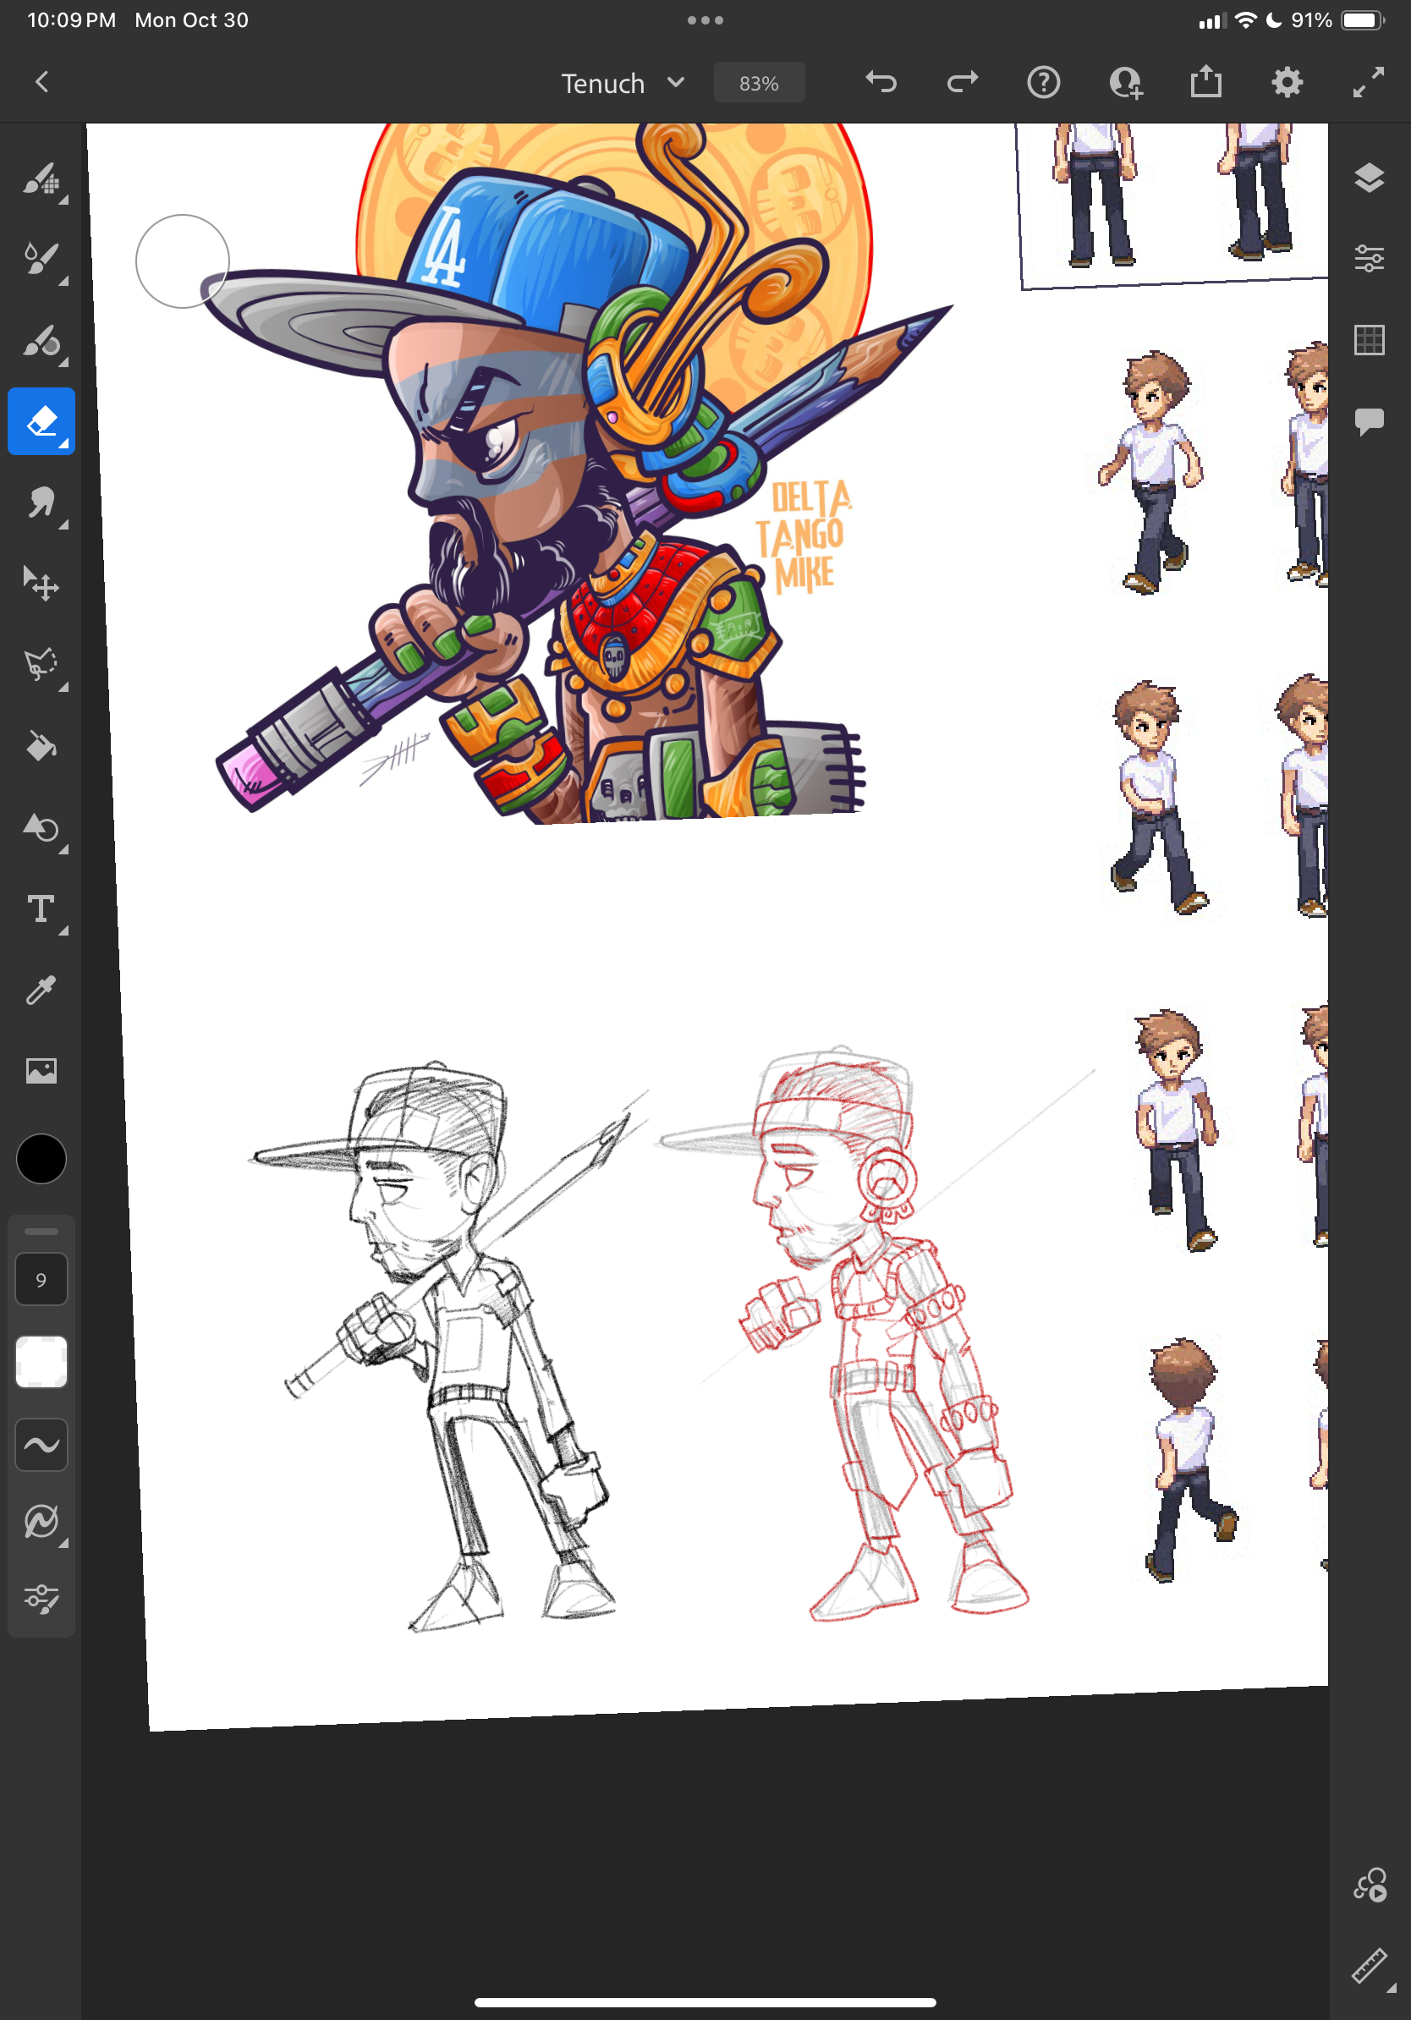Tap the battery indicator in status bar

[x=1362, y=20]
